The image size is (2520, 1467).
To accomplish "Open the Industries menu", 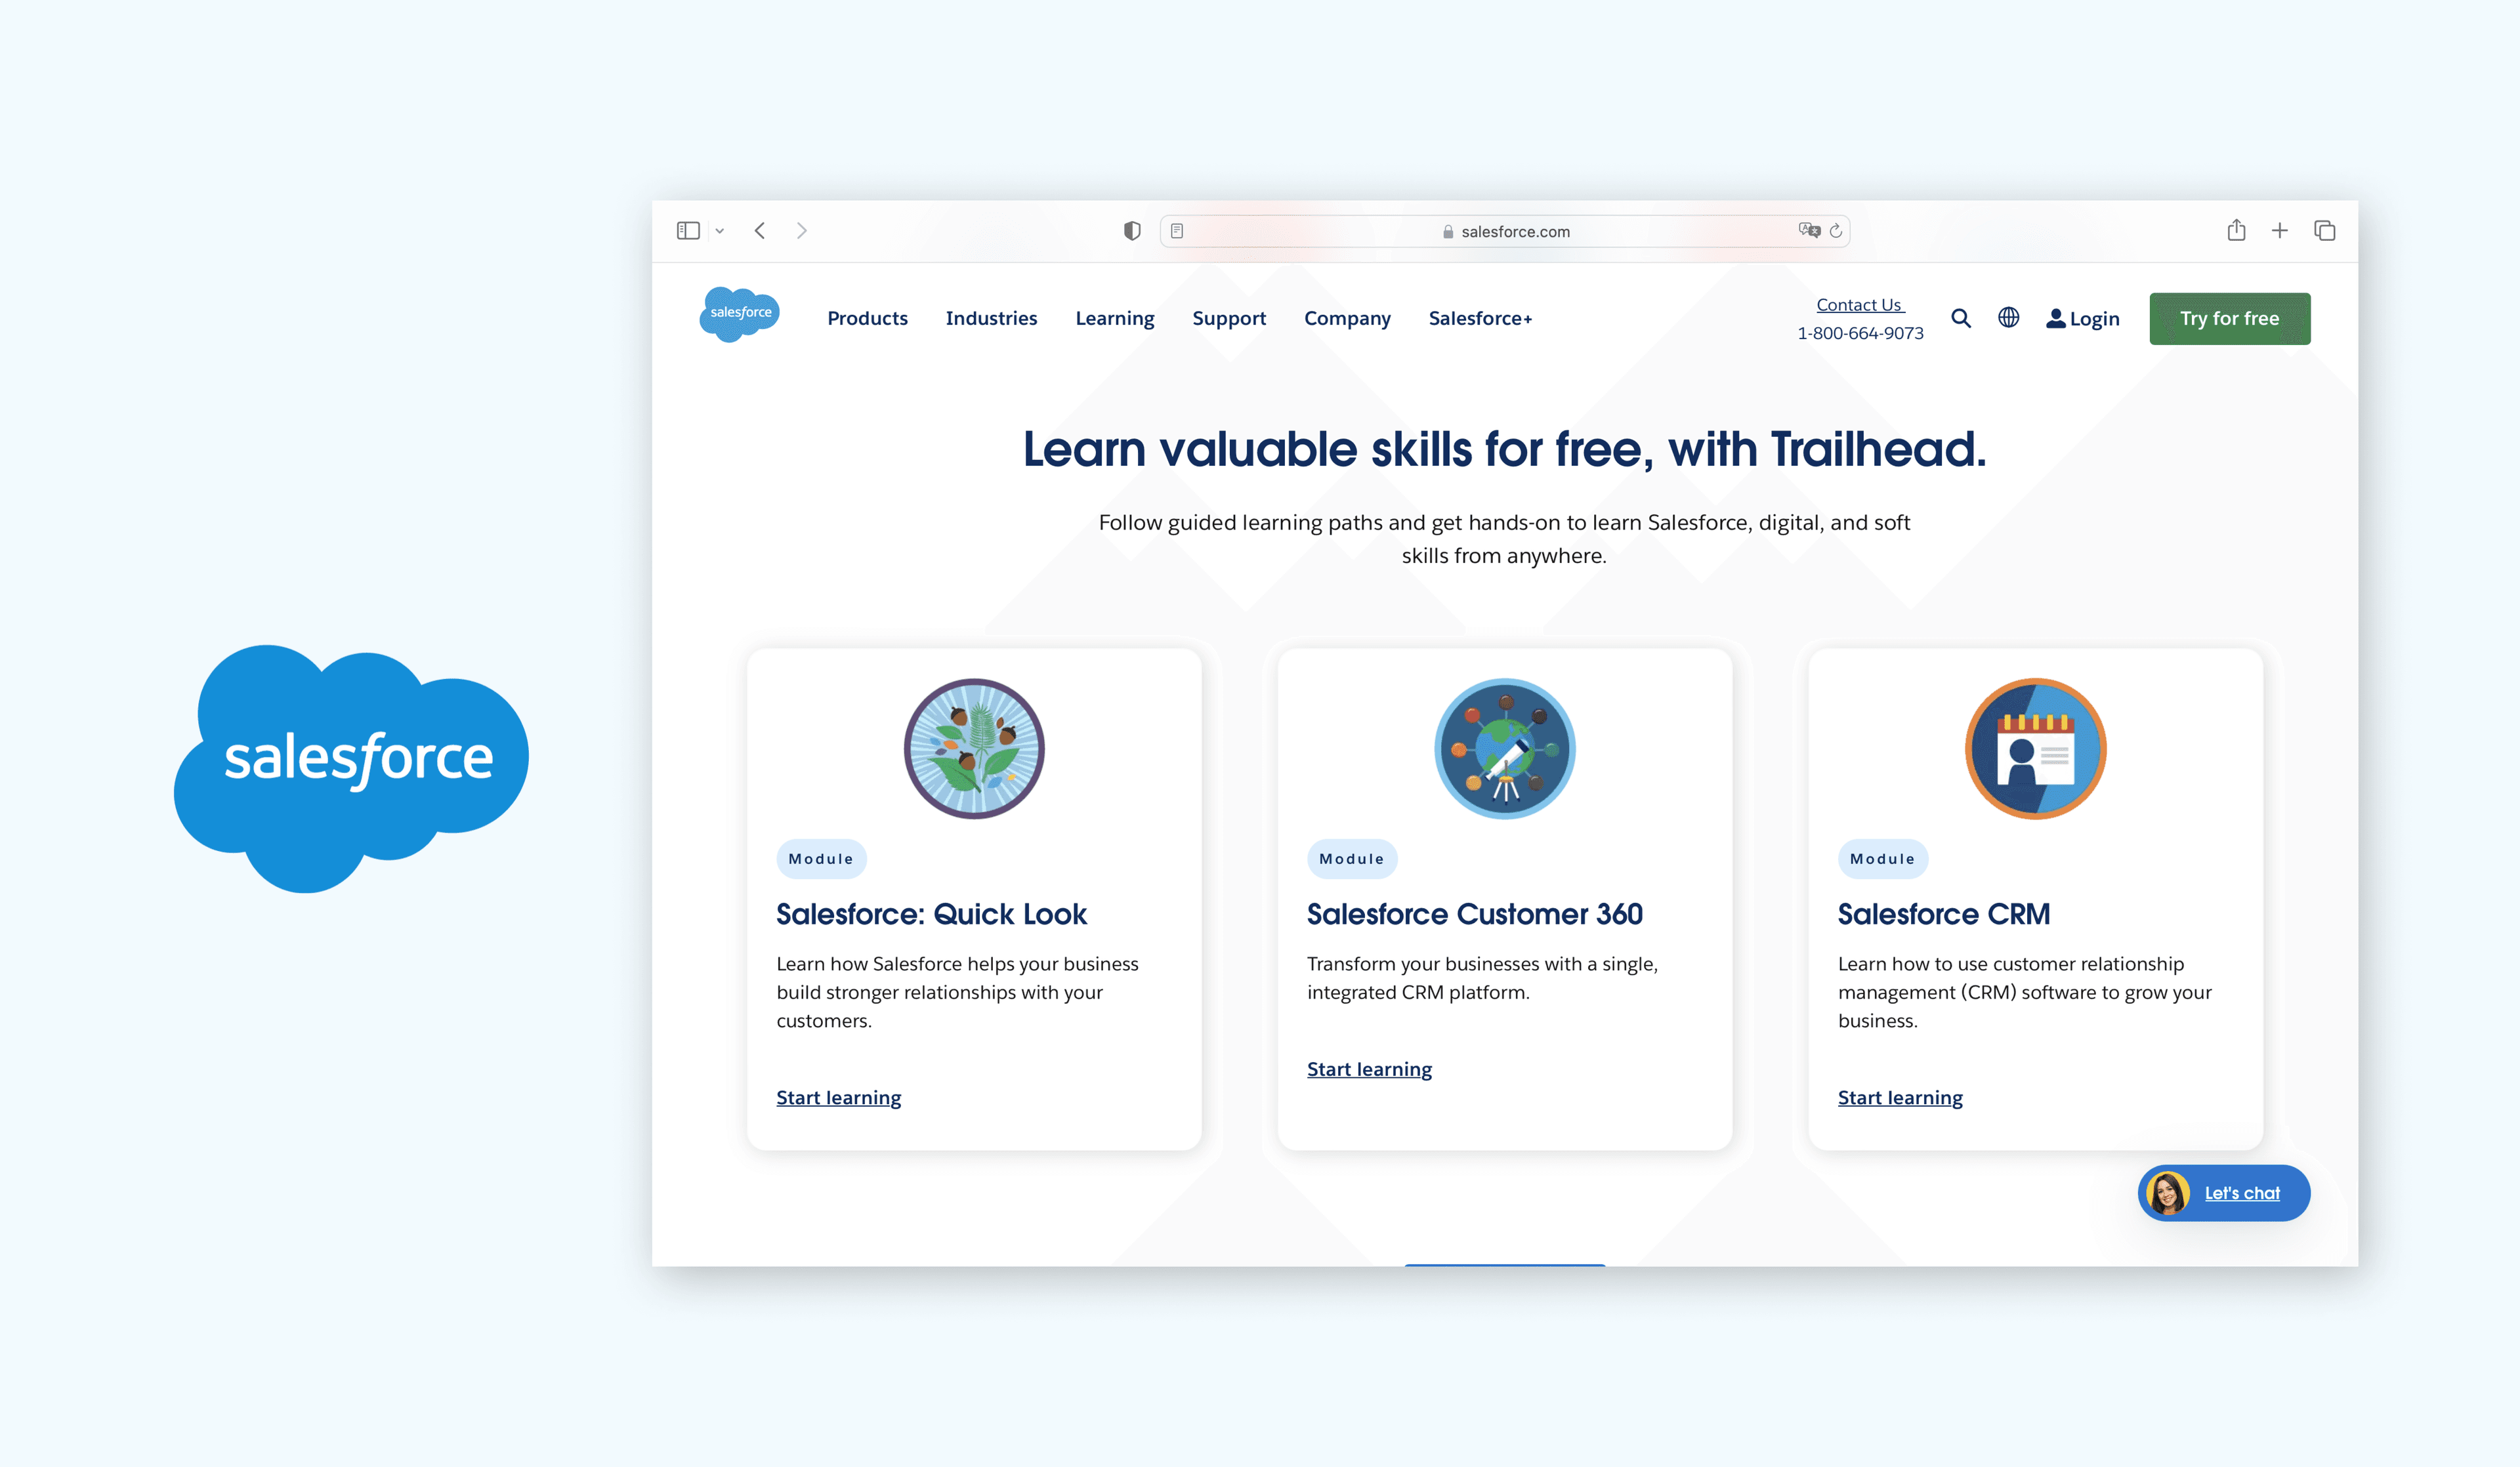I will click(991, 318).
